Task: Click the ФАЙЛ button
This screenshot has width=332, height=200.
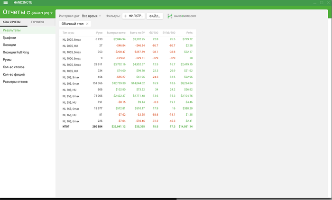Action: 155,16
